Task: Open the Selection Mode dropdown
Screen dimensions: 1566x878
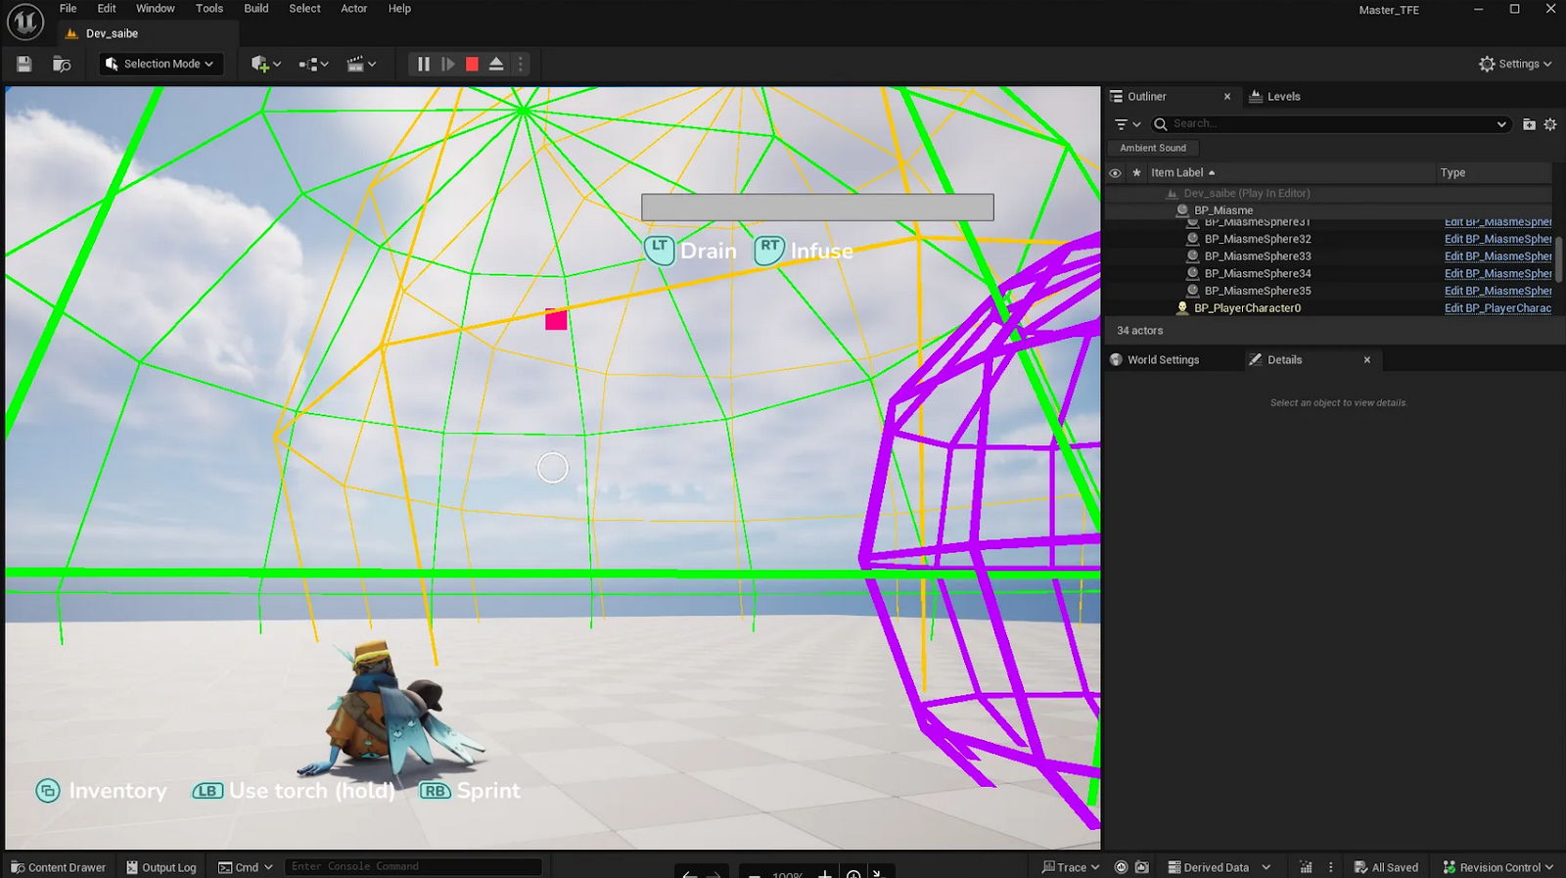Action: (161, 64)
